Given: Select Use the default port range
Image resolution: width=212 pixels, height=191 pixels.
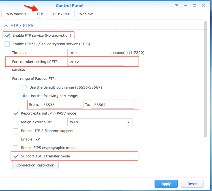Looking at the screenshot, I should [x=24, y=87].
